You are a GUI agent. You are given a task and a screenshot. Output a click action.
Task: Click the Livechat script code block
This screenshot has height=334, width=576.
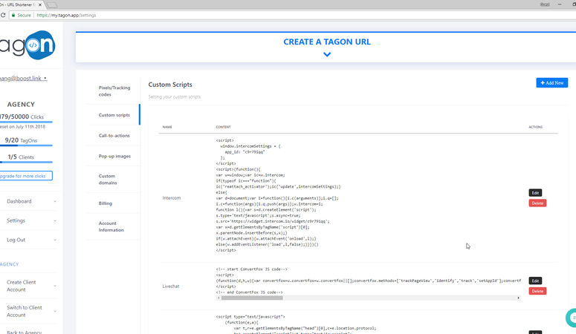[369, 281]
